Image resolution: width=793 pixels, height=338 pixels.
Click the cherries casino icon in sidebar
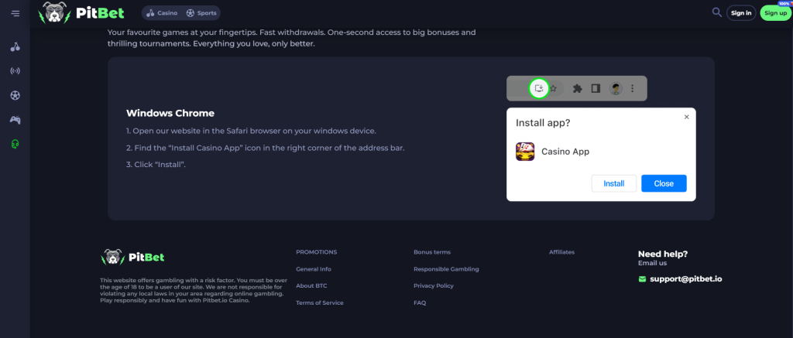click(x=15, y=46)
